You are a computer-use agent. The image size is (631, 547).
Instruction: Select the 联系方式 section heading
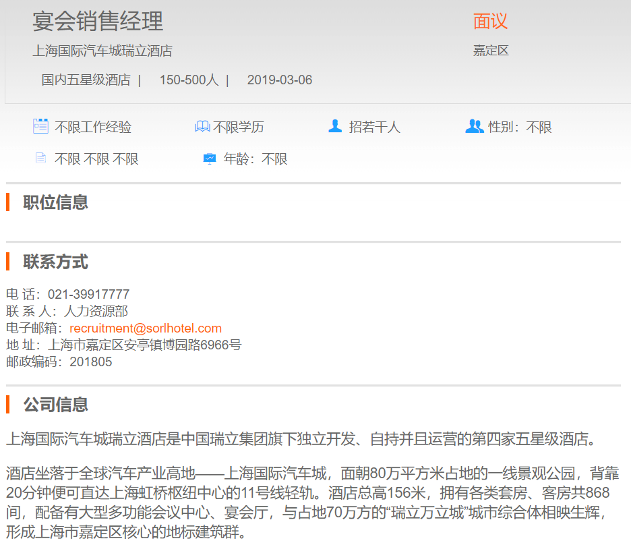click(55, 262)
